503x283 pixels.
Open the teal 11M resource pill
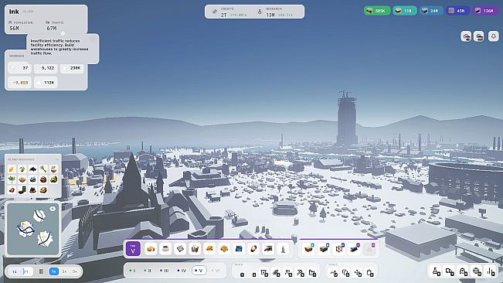(x=405, y=11)
